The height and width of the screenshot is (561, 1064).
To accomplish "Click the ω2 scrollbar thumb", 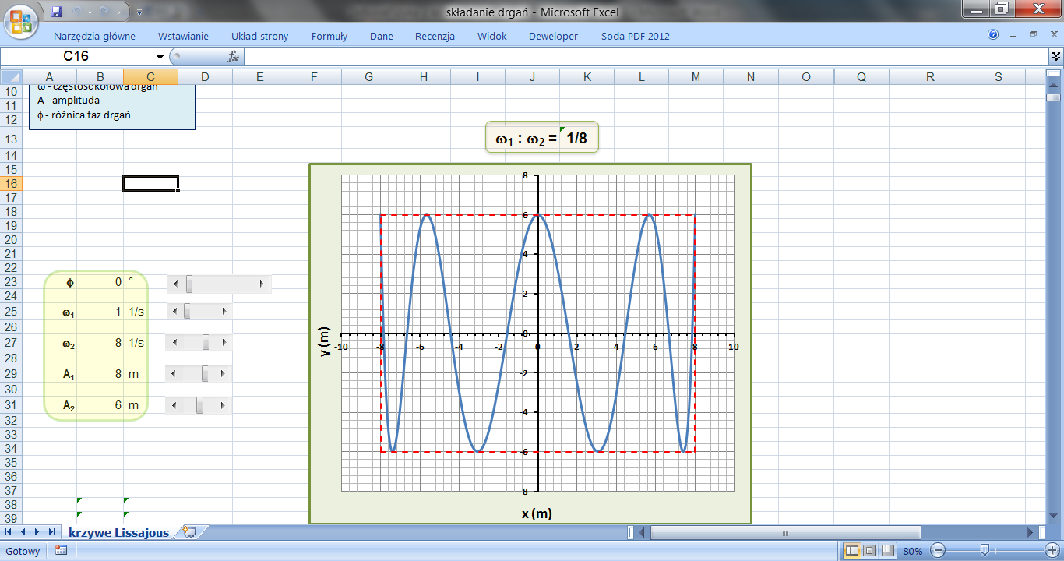I will pos(206,342).
